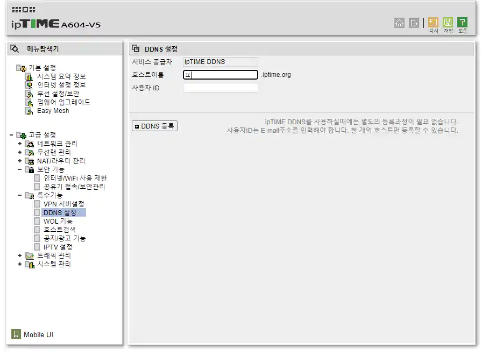Open 공유기 접속/보안관리 menu
This screenshot has width=496, height=356.
click(74, 187)
